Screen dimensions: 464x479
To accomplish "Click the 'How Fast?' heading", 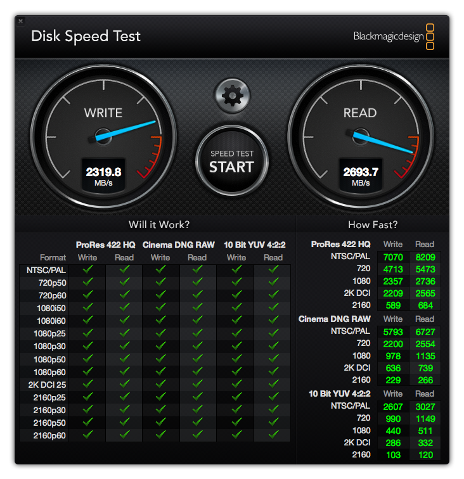I will pyautogui.click(x=373, y=225).
